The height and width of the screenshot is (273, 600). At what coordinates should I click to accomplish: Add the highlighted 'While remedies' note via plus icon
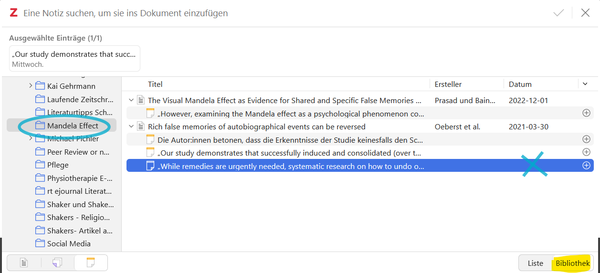click(587, 165)
